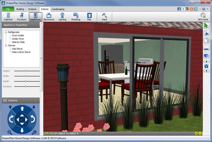Raise camera with small up arrow
The image size is (212, 142).
click(10, 107)
